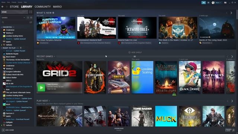Screen dimensions: 238x134
Task: Click green Play button on GRID 2
Action: (x=41, y=88)
